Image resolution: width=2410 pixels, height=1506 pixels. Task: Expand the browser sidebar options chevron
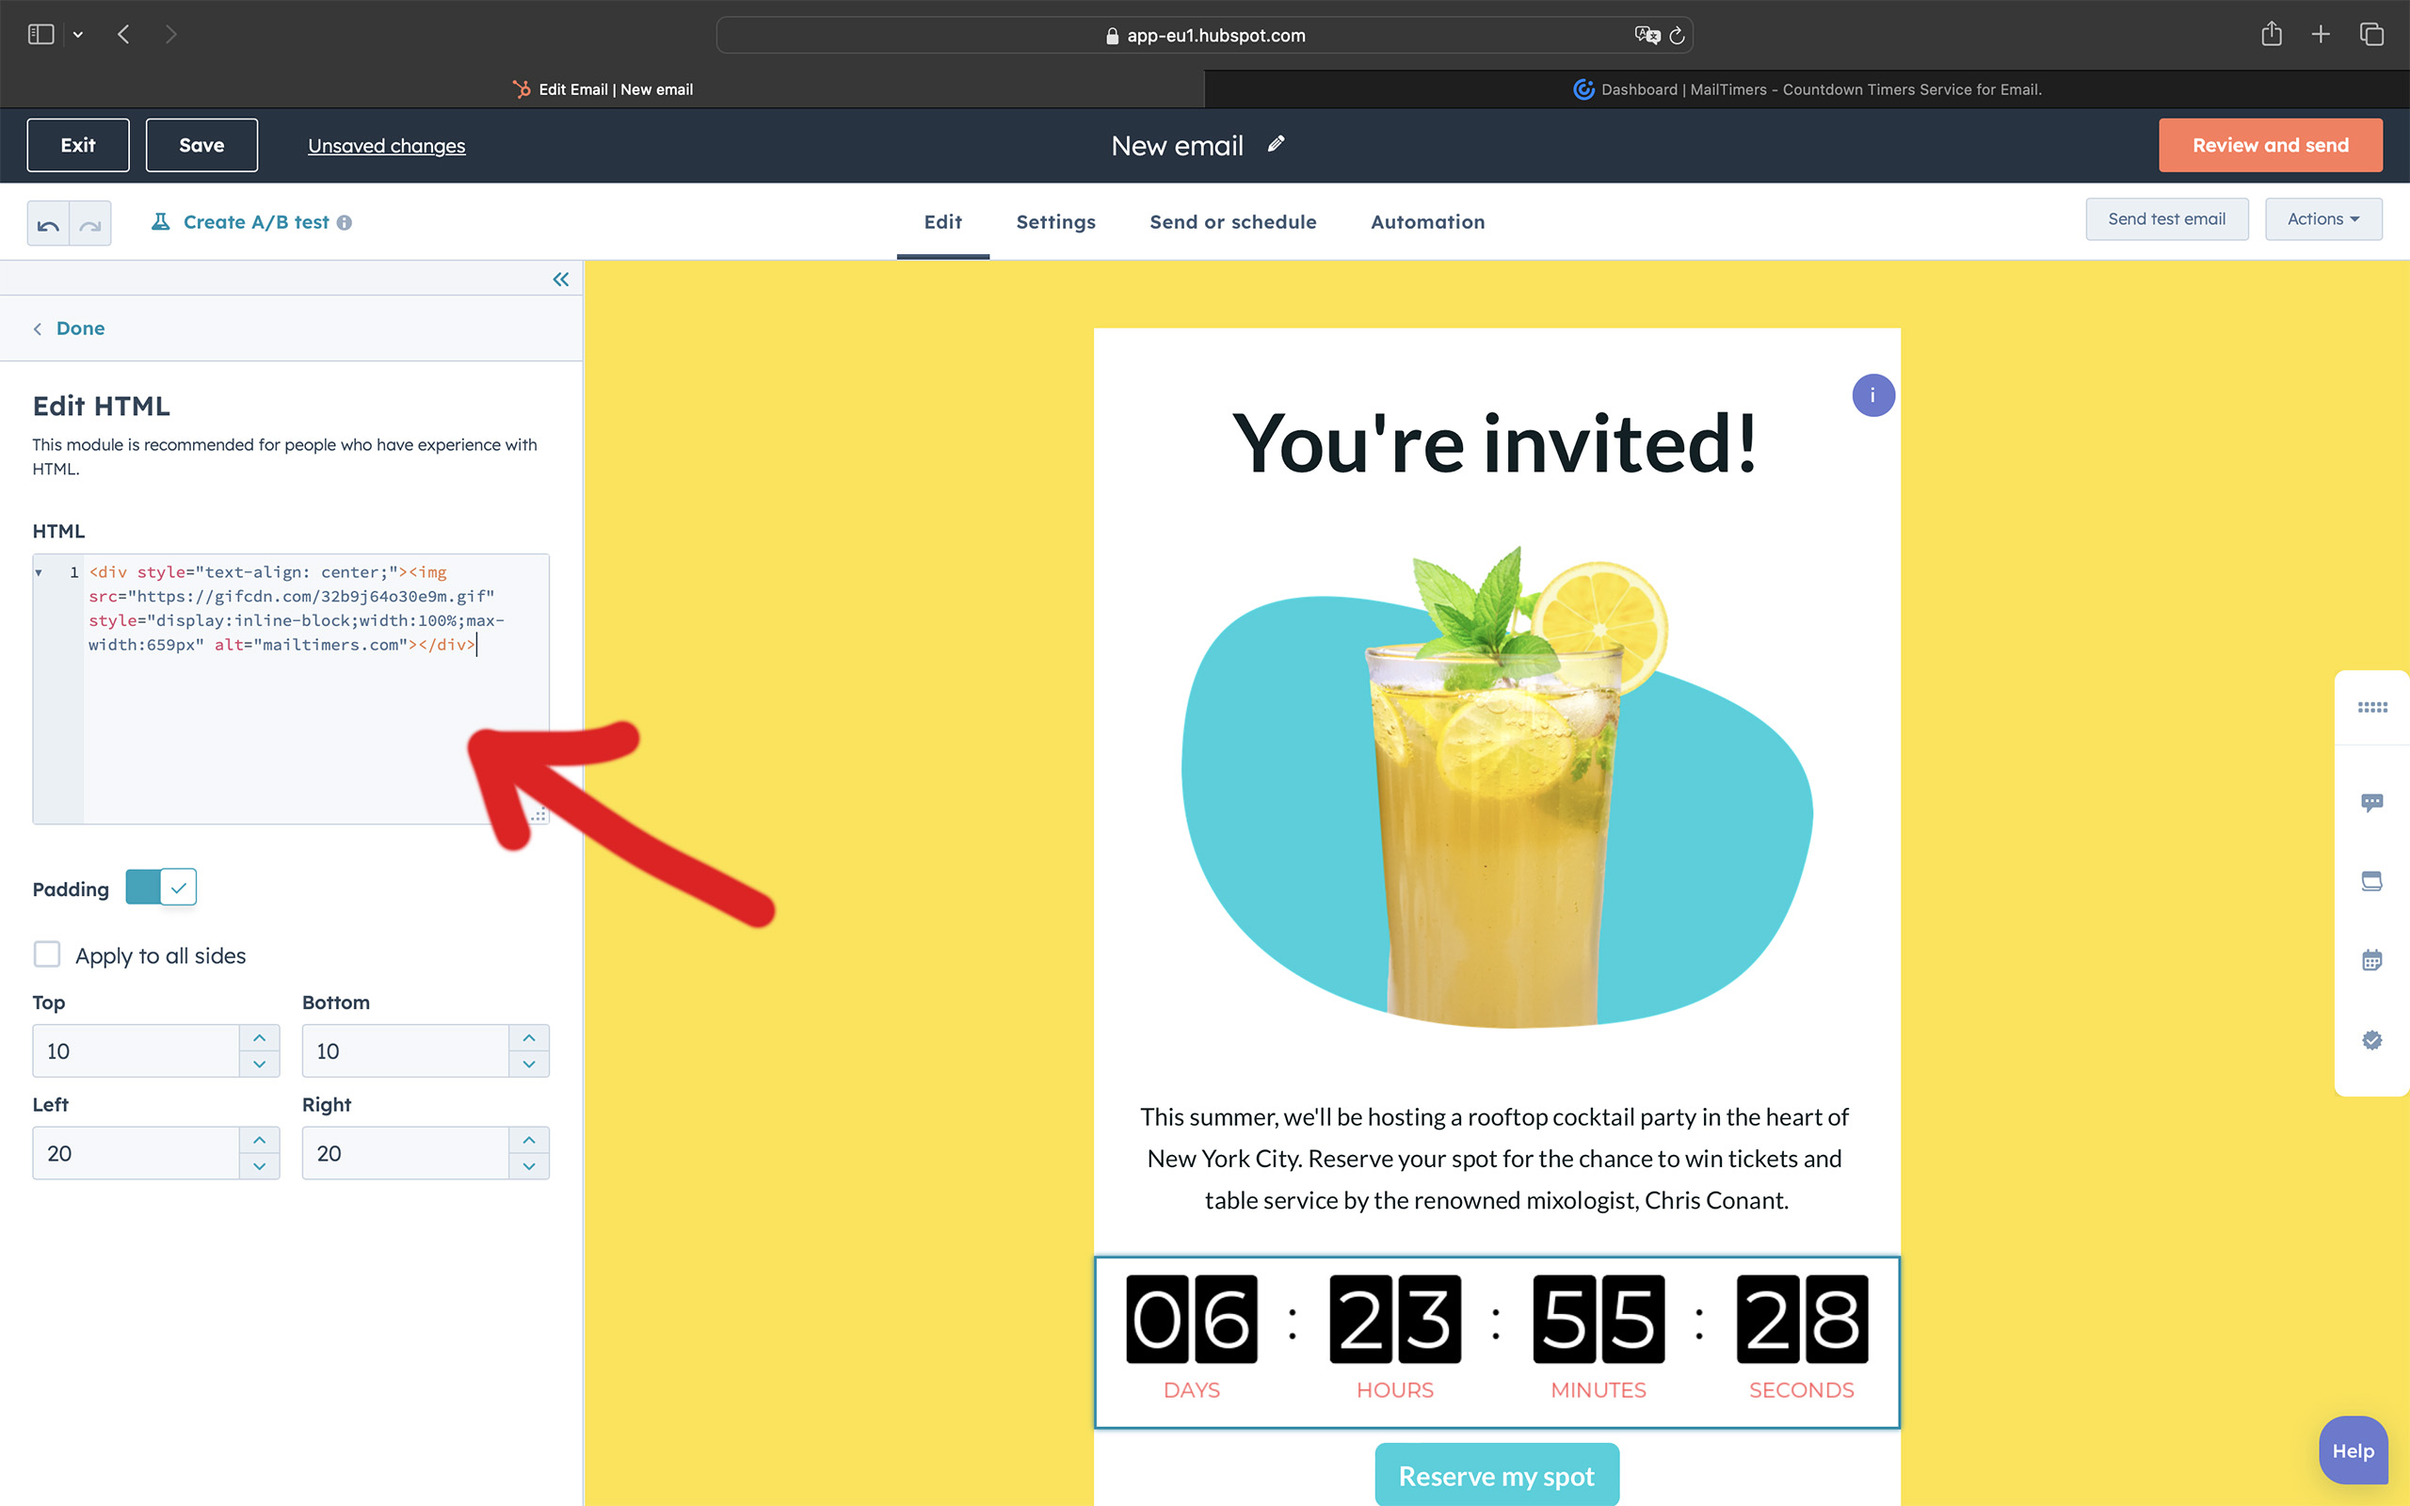tap(78, 35)
